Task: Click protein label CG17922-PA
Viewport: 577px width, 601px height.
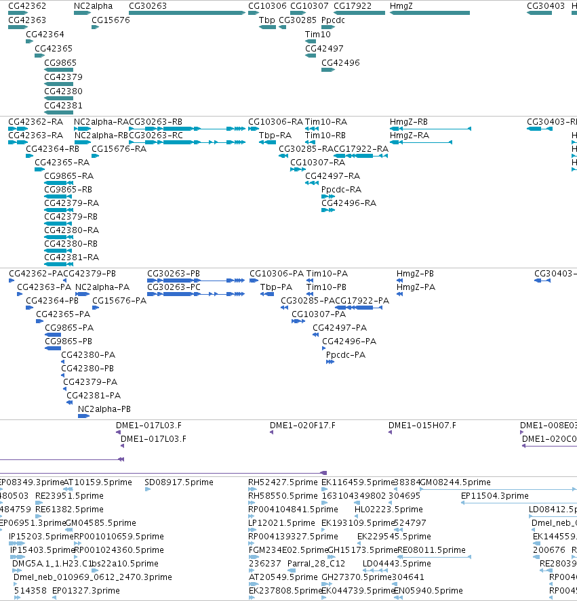Action: click(x=362, y=301)
